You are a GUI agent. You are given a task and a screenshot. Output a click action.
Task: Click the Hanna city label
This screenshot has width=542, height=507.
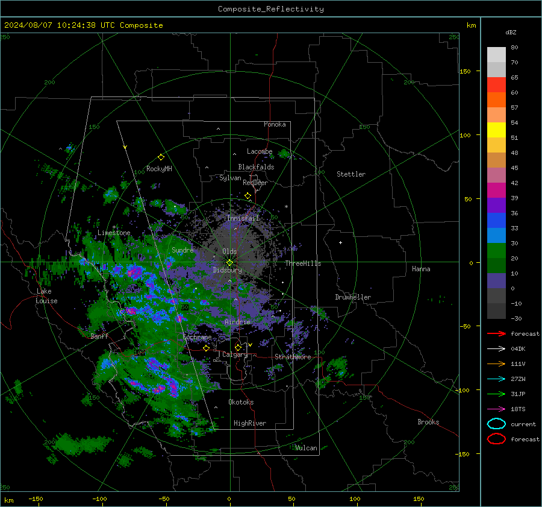[421, 269]
